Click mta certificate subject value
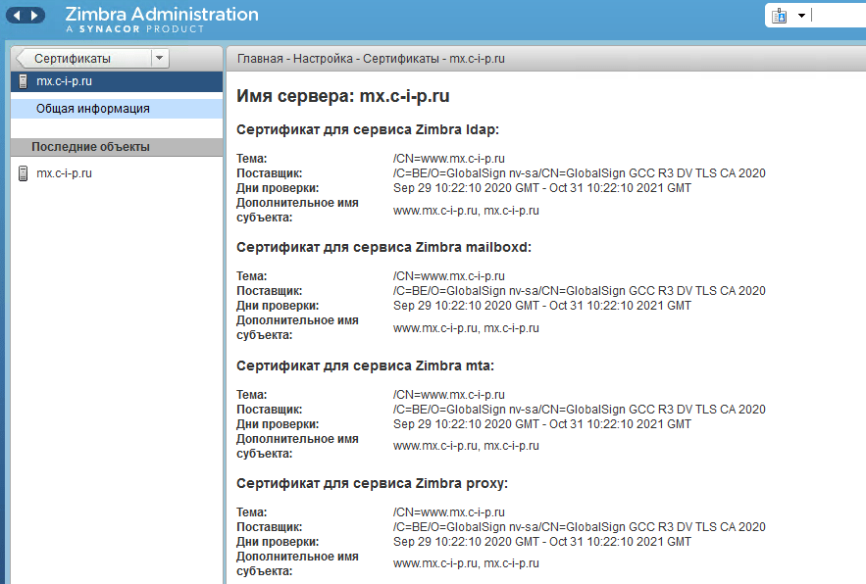This screenshot has height=584, width=866. [x=449, y=395]
